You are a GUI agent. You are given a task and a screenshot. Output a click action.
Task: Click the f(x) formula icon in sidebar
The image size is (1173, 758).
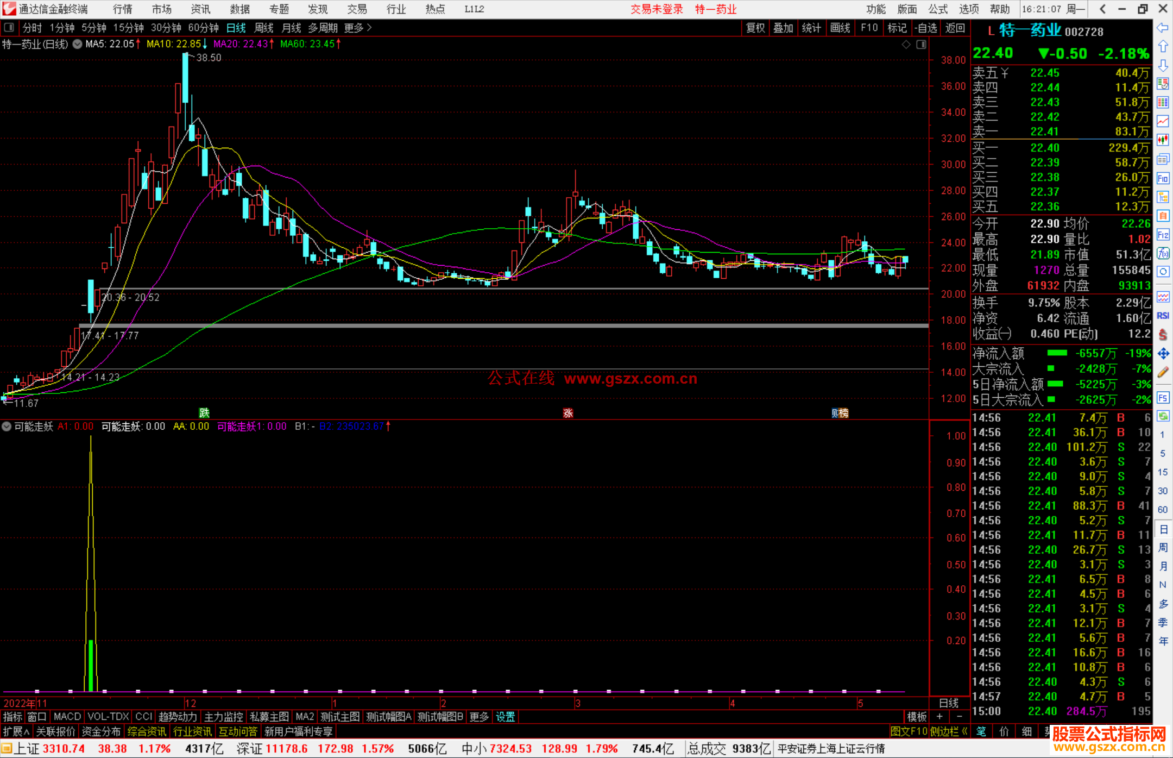click(x=1163, y=253)
